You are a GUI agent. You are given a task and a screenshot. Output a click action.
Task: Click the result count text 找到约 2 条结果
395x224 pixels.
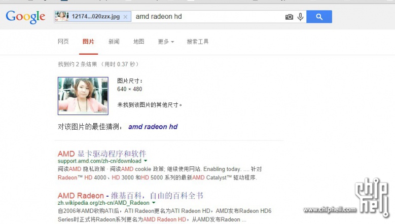tap(78, 64)
